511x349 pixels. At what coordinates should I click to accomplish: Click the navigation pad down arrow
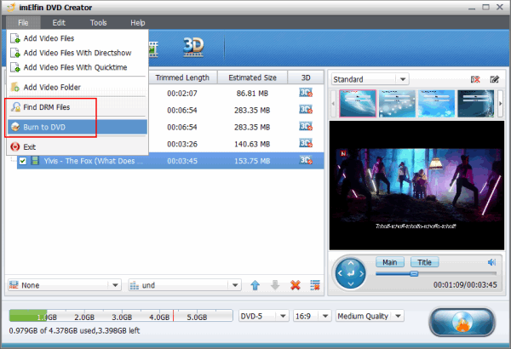pyautogui.click(x=351, y=284)
